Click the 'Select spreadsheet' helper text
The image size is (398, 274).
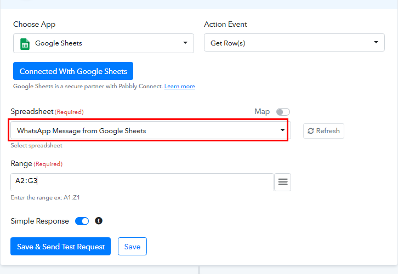click(36, 146)
